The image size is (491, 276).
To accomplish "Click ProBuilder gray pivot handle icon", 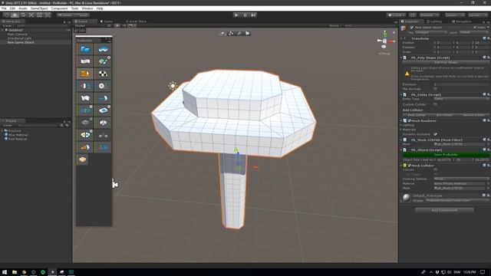I will coord(103,135).
